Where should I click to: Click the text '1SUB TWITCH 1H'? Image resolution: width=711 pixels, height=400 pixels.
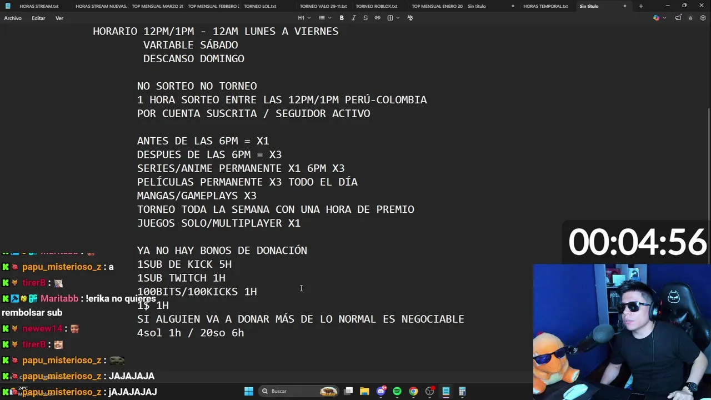[x=181, y=278]
